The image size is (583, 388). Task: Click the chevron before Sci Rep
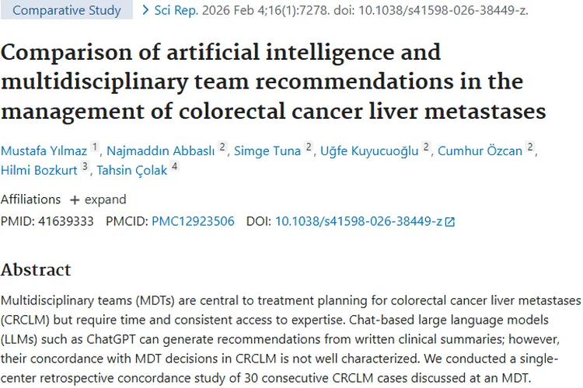coord(145,10)
